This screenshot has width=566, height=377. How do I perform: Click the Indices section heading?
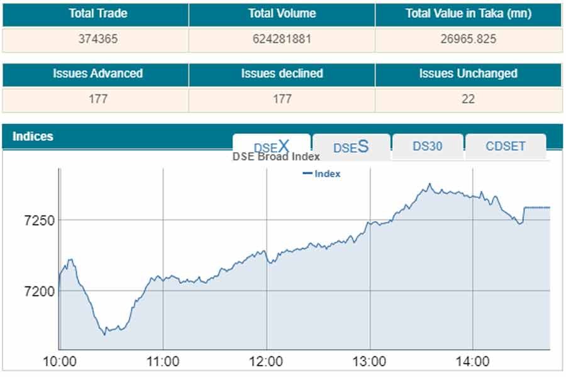click(x=33, y=136)
